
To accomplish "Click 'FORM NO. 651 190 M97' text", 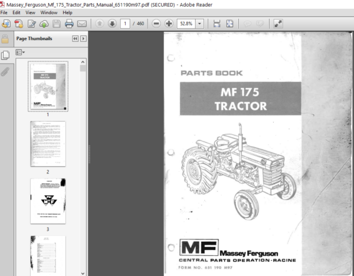I will click(x=205, y=268).
